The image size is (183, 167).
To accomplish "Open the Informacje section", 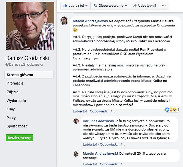I will tap(15, 83).
